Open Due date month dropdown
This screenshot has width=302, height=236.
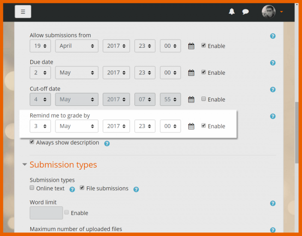coord(77,73)
